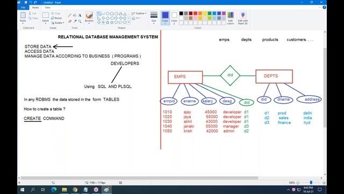Viewport: 344px width, 194px height.
Task: Click the Brushes tool icon
Action: [x=89, y=16]
